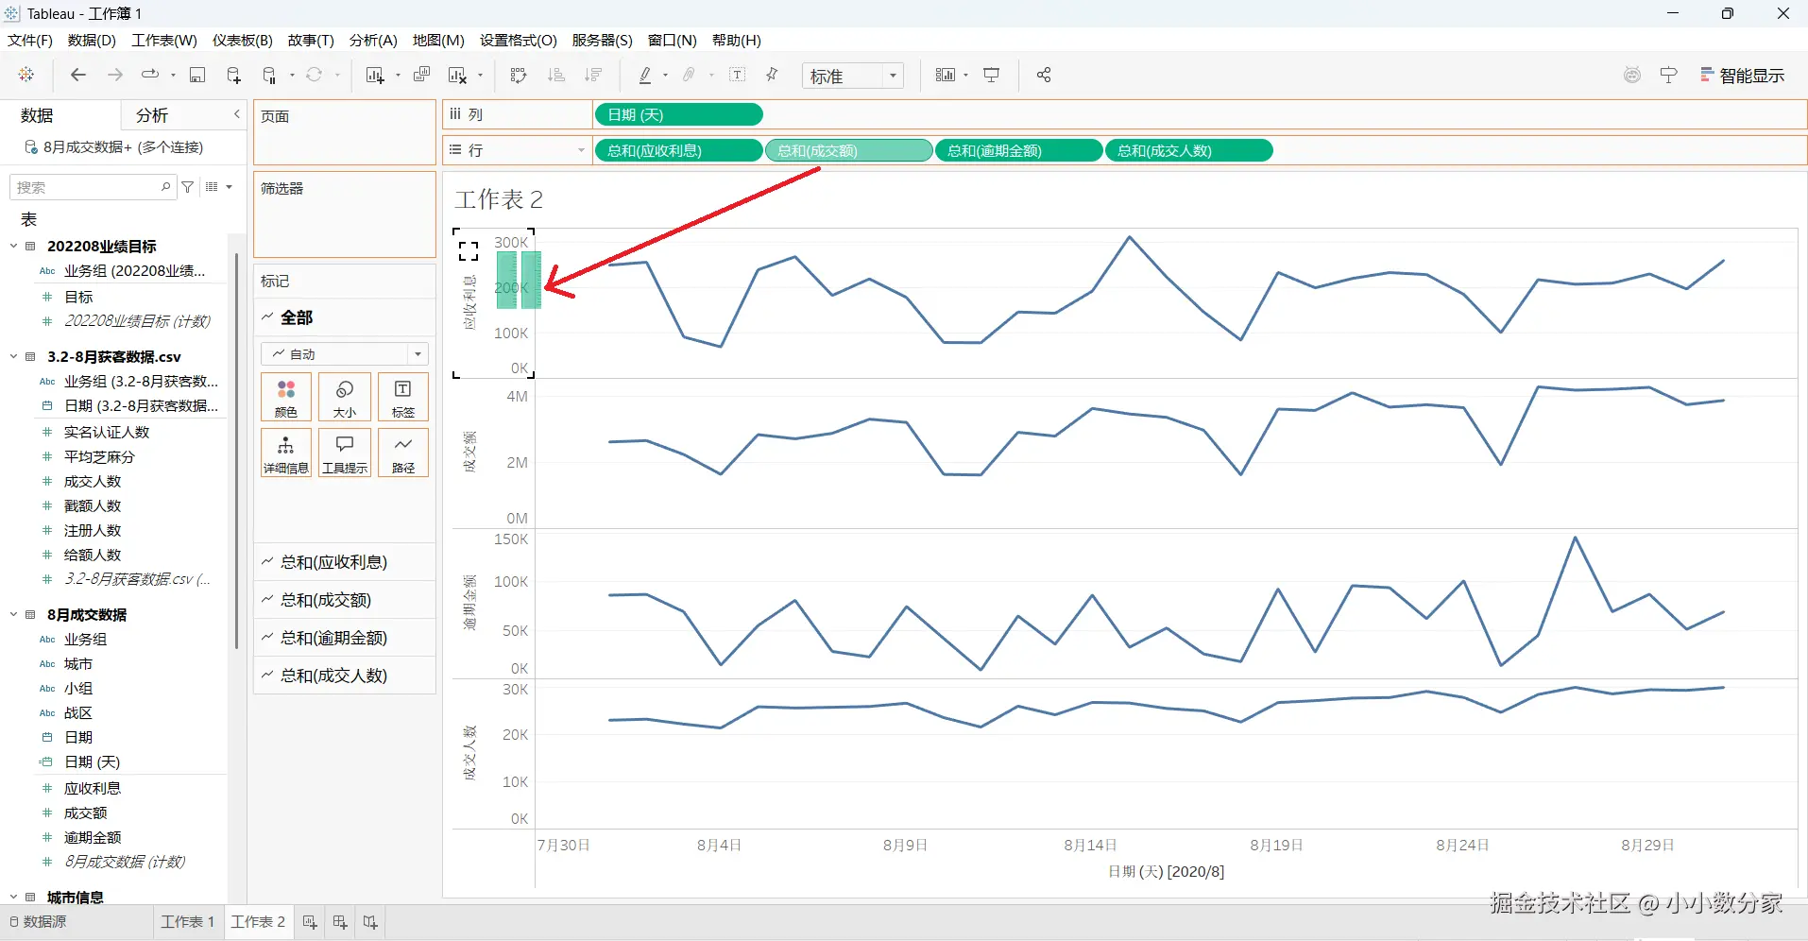This screenshot has width=1808, height=941.
Task: Swap rows and columns icon
Action: [518, 75]
